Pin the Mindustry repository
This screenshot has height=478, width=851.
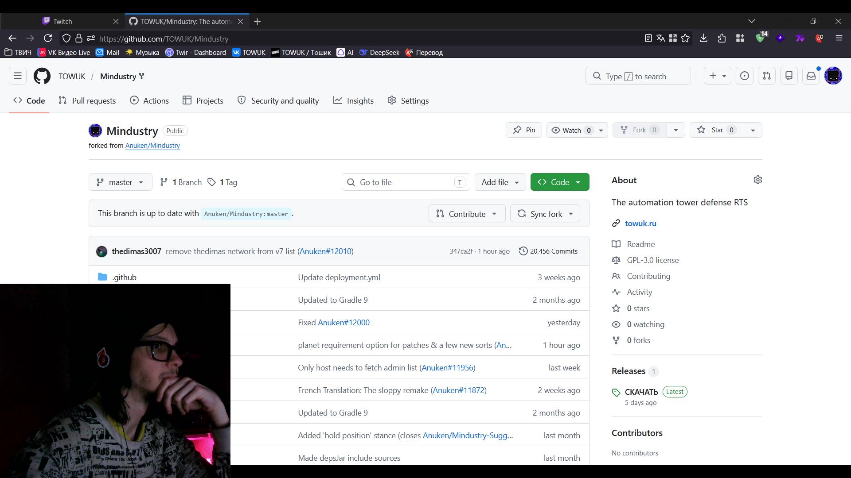(x=524, y=130)
